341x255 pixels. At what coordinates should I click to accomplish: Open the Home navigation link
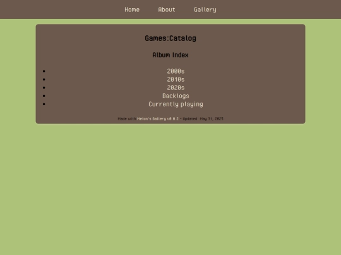coord(132,9)
